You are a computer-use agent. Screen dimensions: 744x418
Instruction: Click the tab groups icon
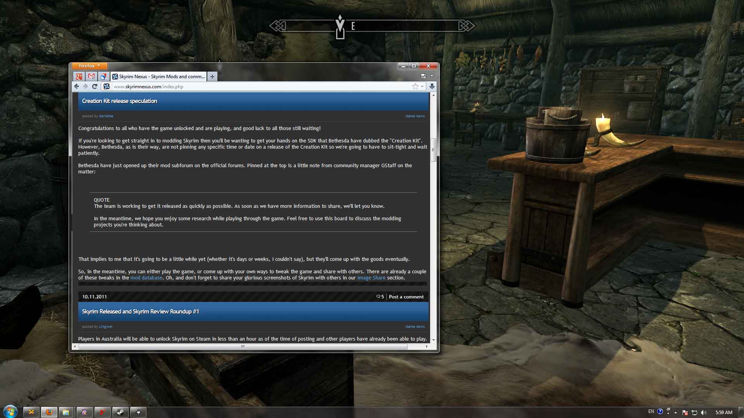424,77
